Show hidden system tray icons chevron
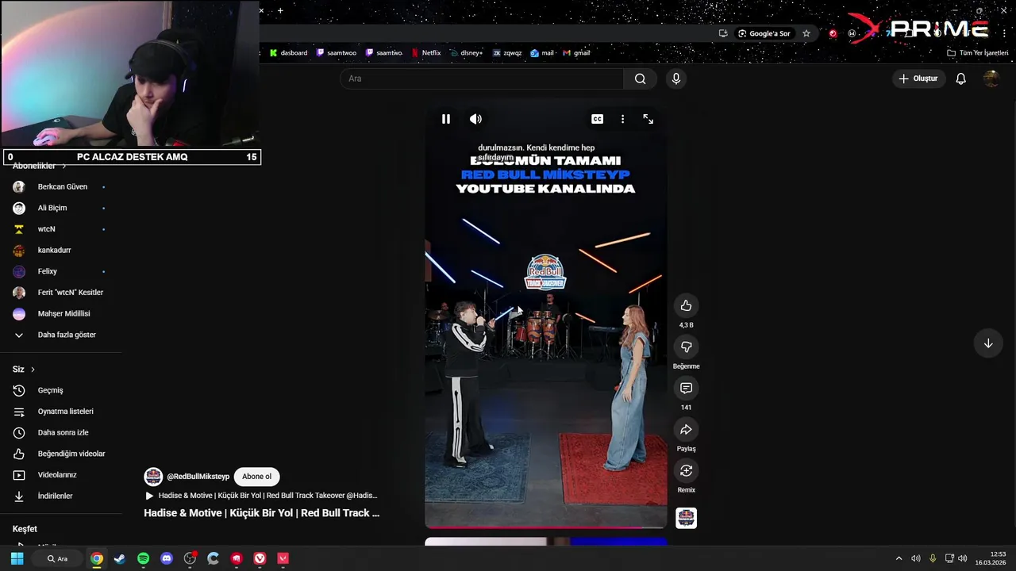 point(899,558)
